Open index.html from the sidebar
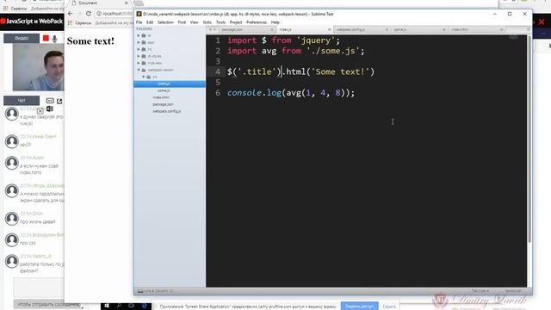This screenshot has width=551, height=310. [x=161, y=97]
